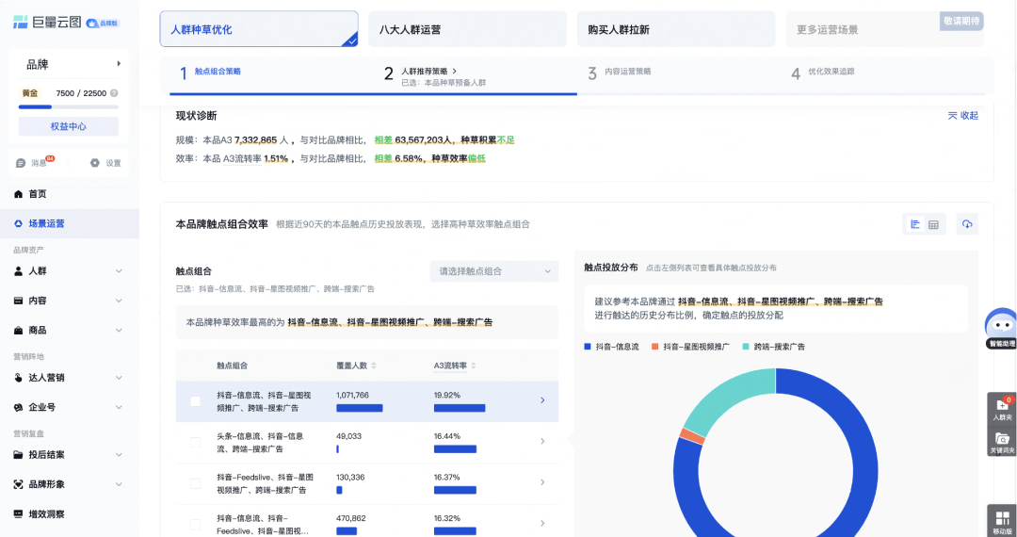Expand the 内容 sidebar menu chevron

pyautogui.click(x=119, y=301)
